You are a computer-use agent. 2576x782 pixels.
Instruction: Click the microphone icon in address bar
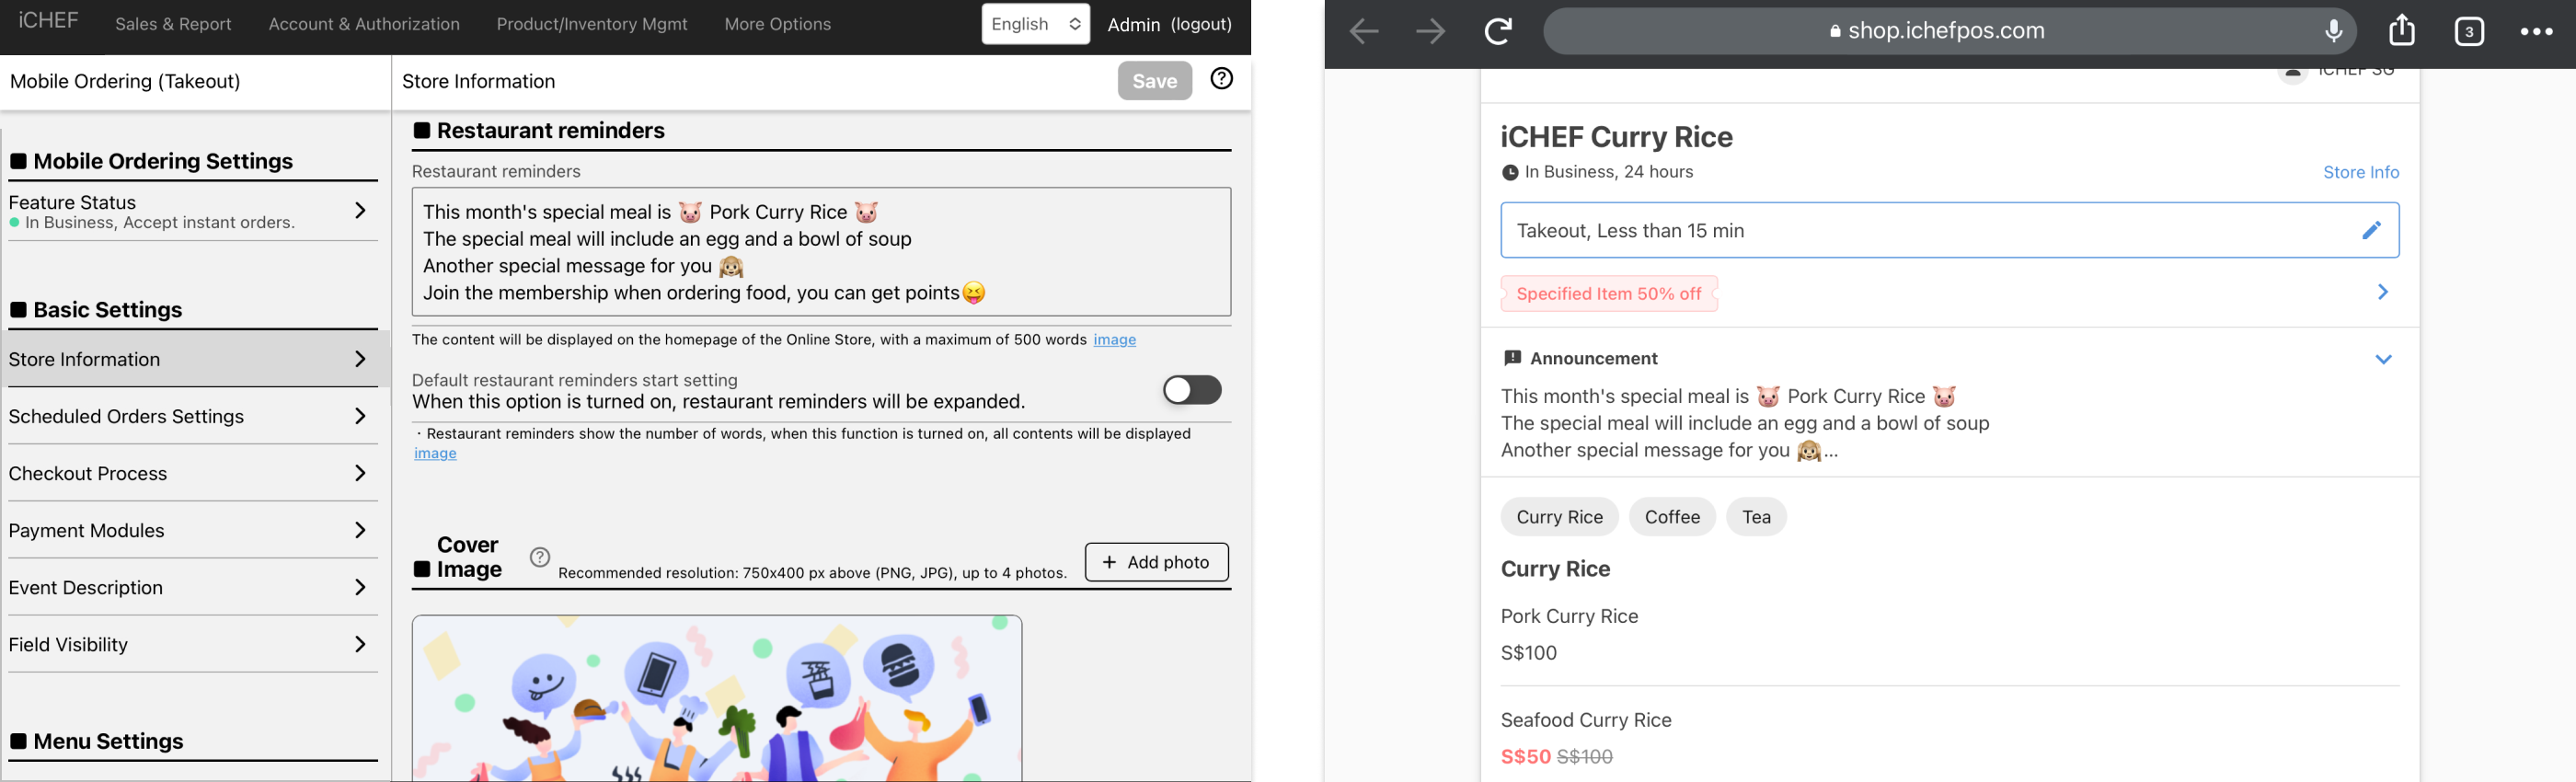[x=2333, y=32]
